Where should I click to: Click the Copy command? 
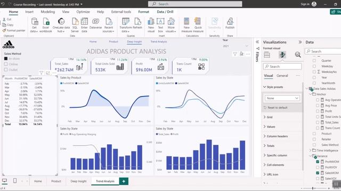tap(8, 25)
